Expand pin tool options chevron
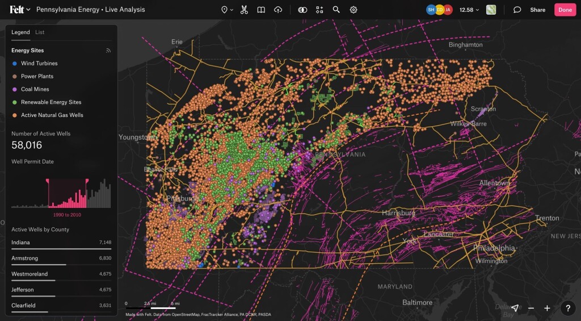581x321 pixels. point(231,10)
